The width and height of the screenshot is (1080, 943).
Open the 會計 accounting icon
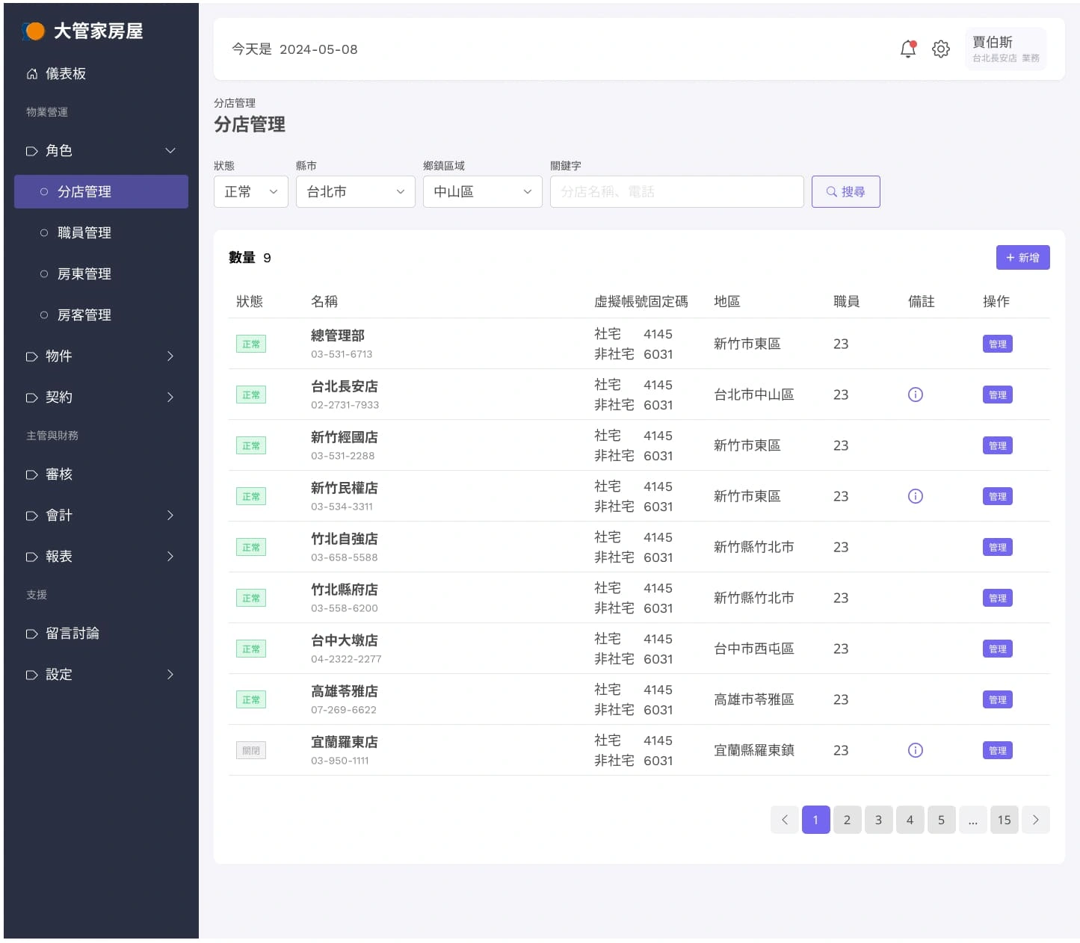click(31, 516)
